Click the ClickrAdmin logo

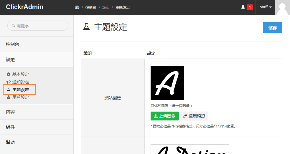(24, 7)
